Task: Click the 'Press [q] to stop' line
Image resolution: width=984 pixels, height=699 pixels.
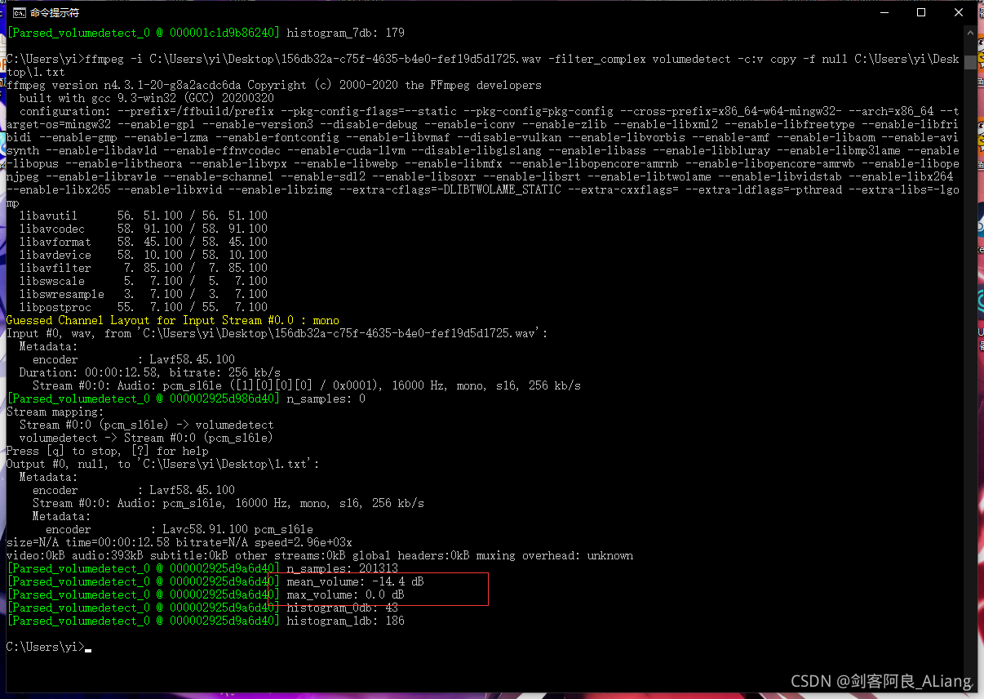Action: (108, 451)
